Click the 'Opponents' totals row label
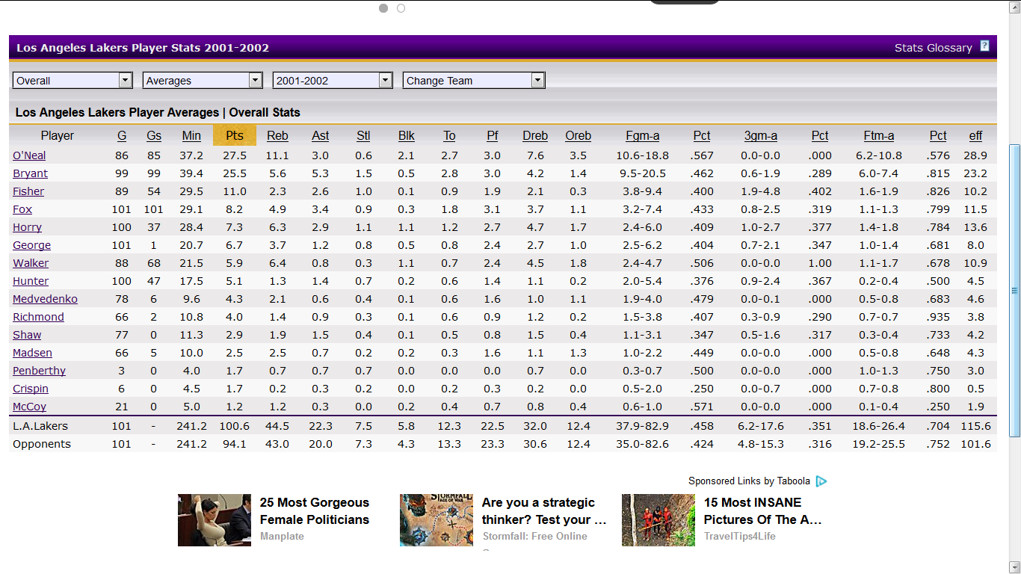Viewport: 1021px width, 574px height. pos(42,444)
